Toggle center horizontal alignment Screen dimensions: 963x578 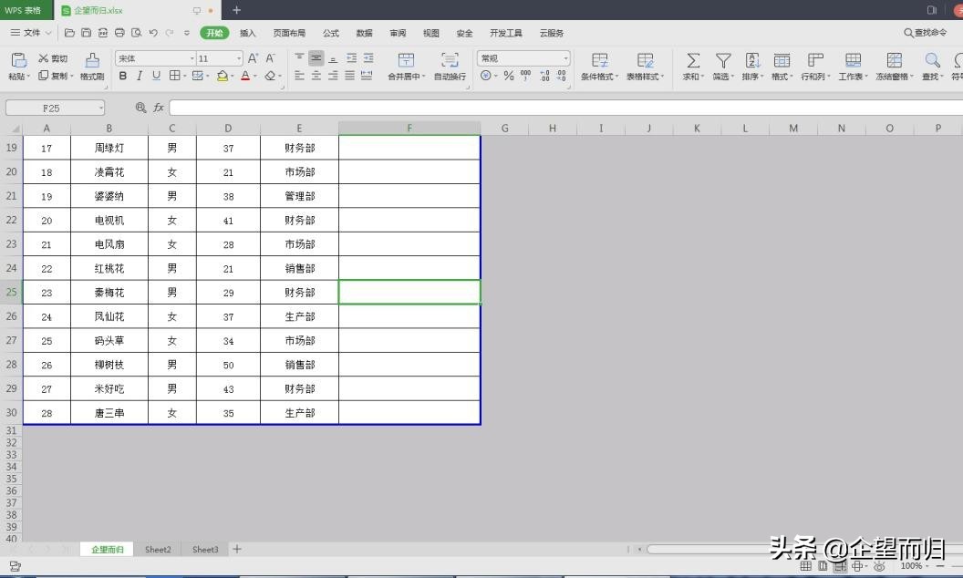tap(316, 76)
